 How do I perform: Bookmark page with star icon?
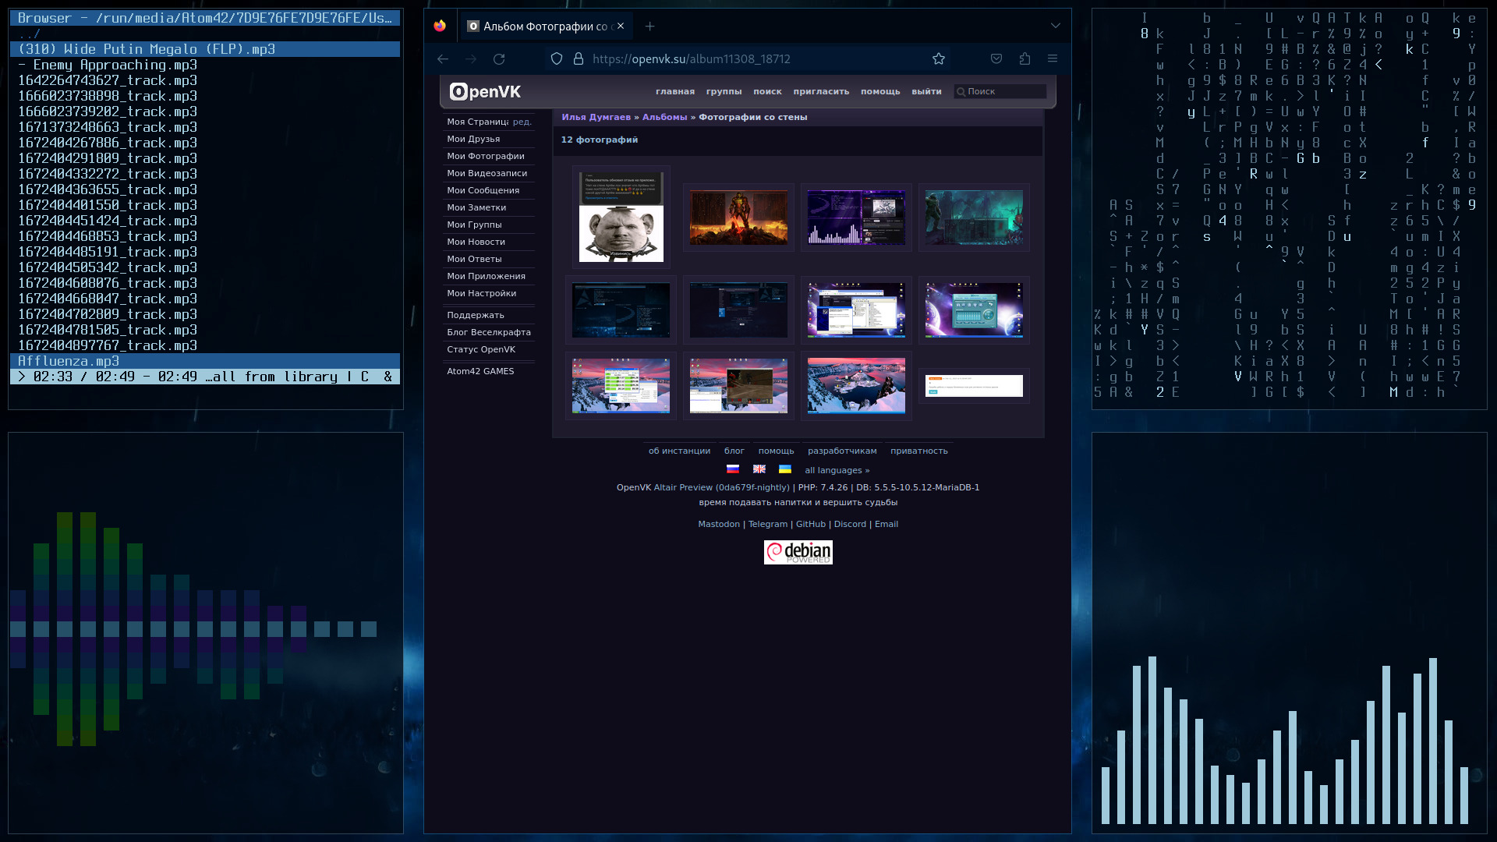(939, 59)
